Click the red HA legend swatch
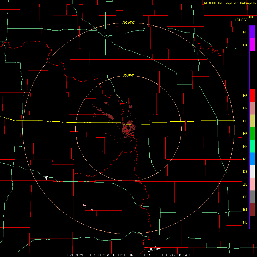Viewport: 257px width, 257px height. coord(252,95)
